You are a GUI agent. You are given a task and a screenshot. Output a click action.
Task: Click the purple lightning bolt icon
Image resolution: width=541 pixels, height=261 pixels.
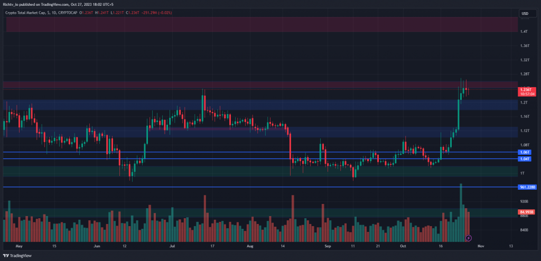point(469,238)
